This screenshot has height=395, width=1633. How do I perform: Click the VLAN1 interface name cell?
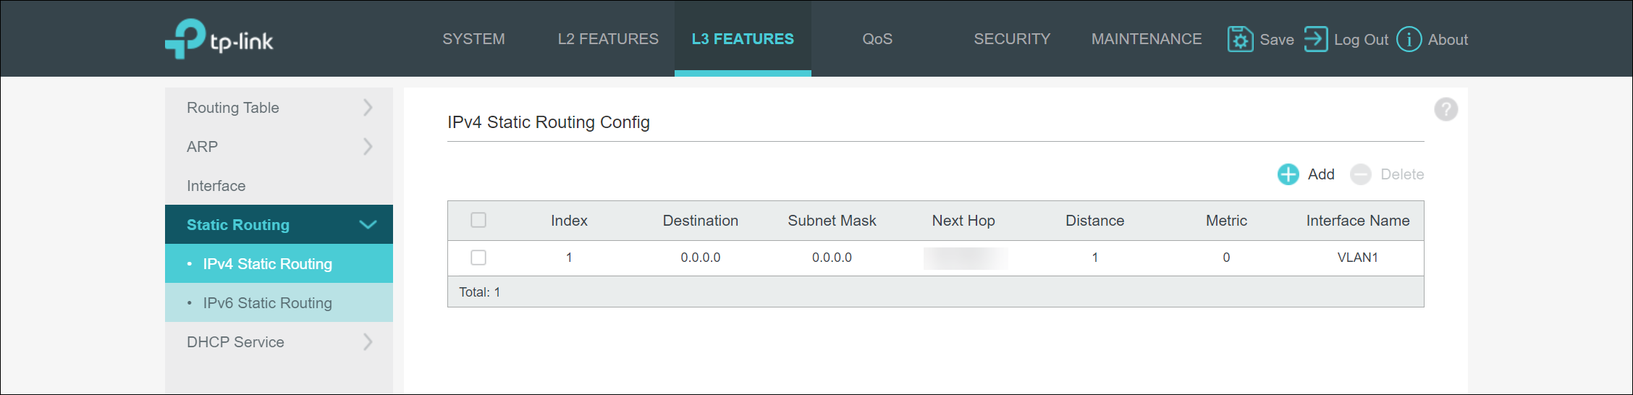(x=1357, y=258)
